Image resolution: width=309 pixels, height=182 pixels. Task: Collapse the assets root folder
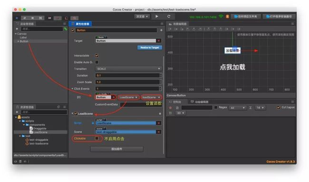[x=16, y=117]
